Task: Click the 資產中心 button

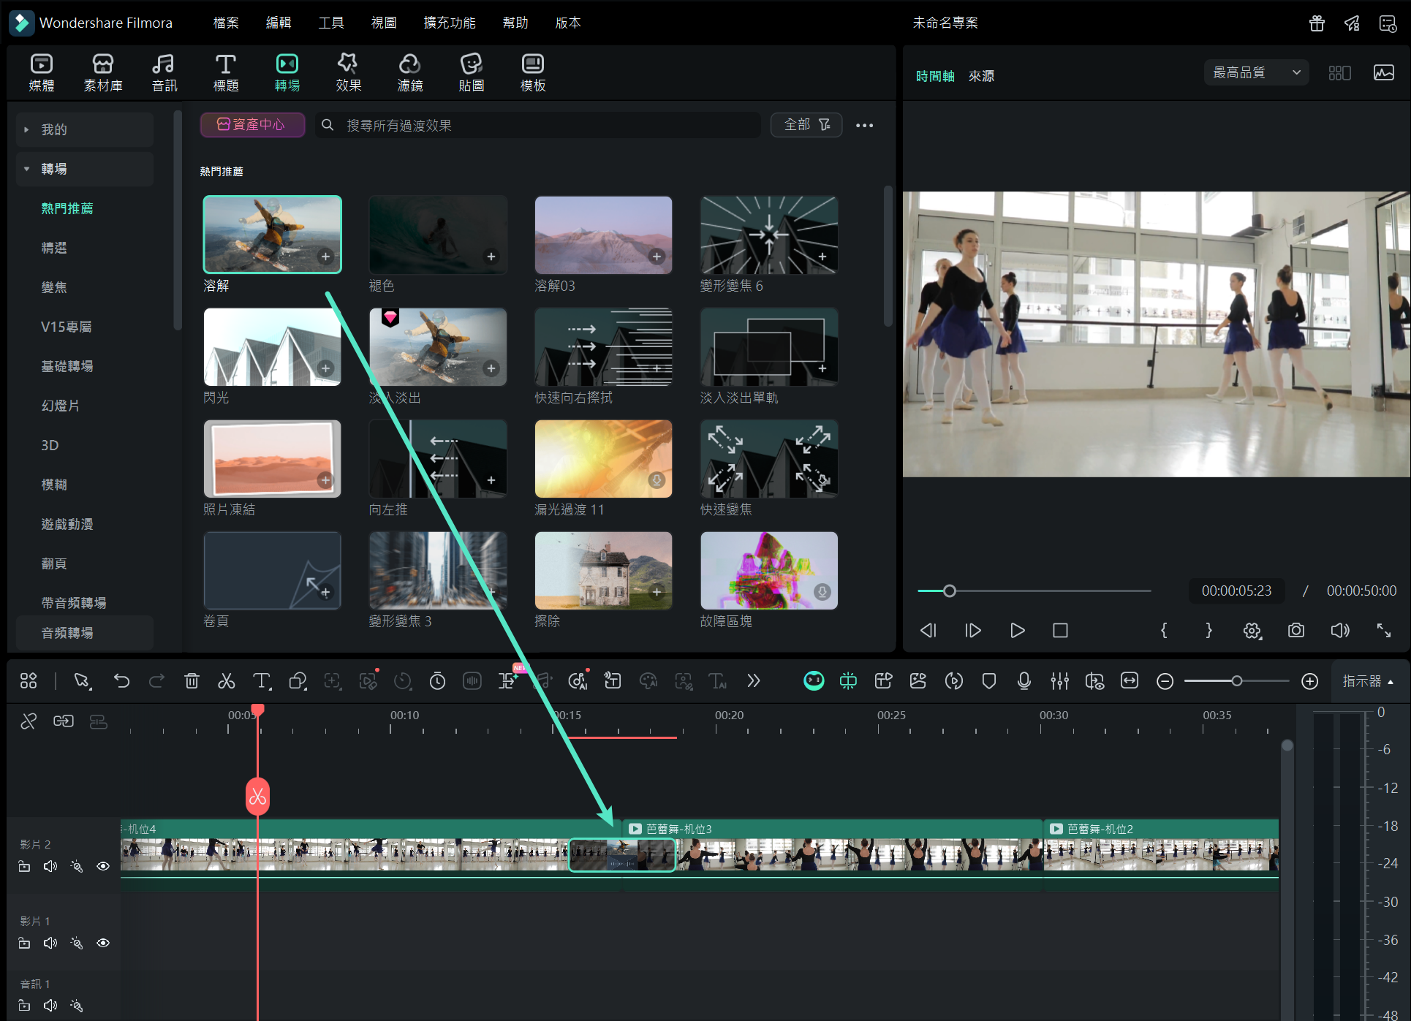Action: pyautogui.click(x=252, y=125)
